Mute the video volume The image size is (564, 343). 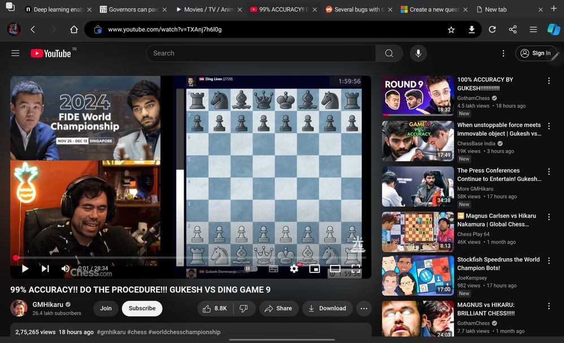pyautogui.click(x=65, y=268)
